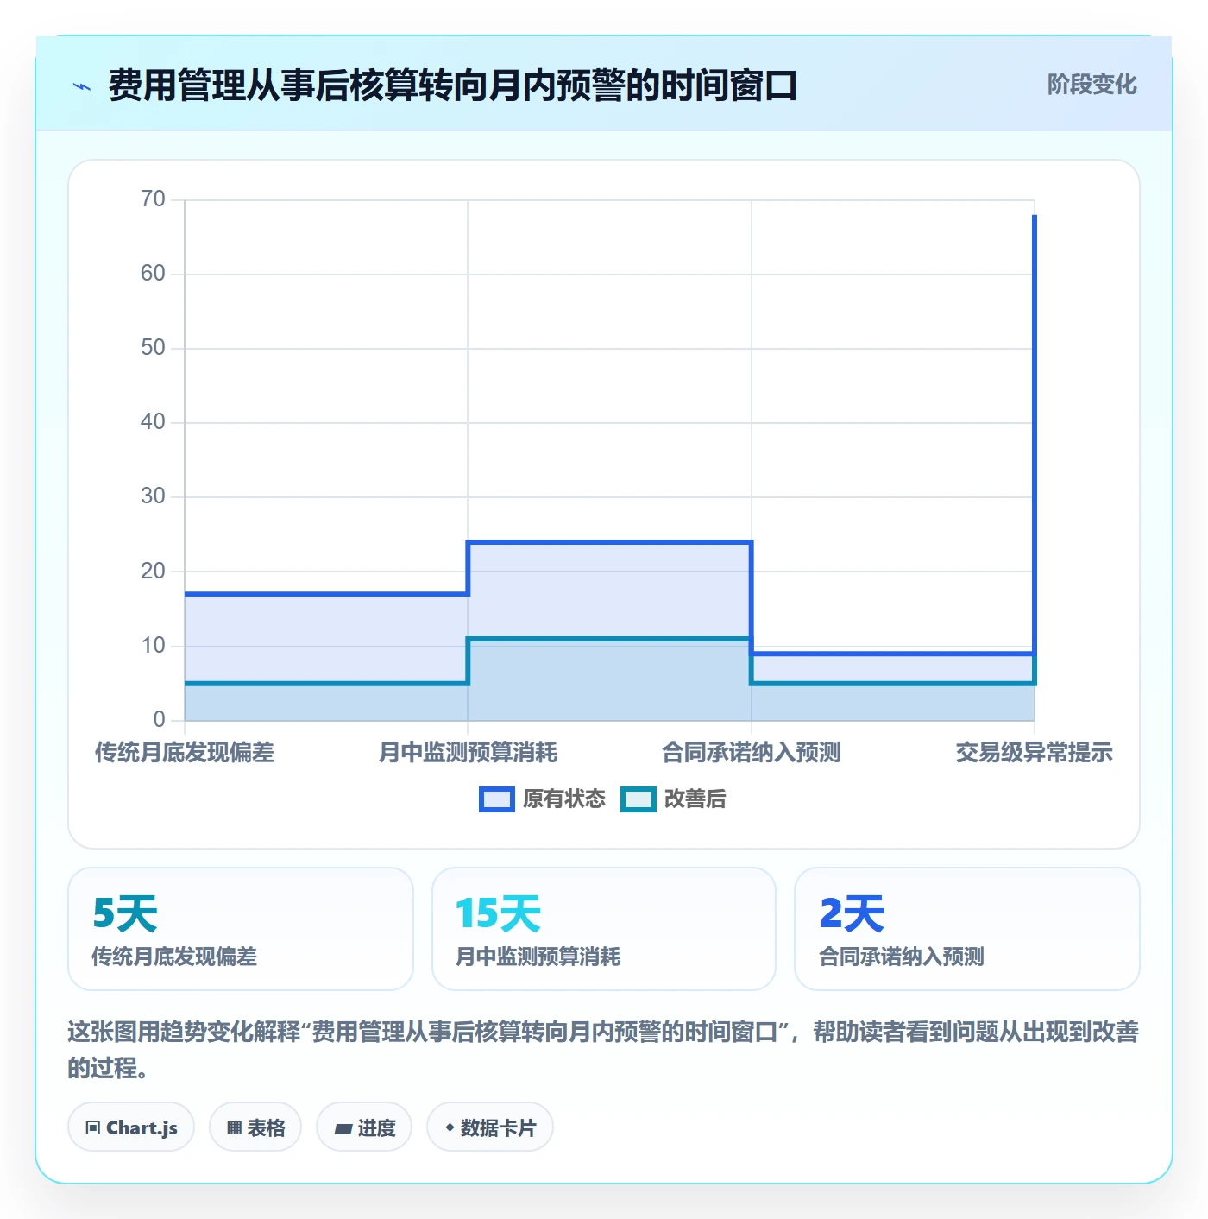Click the description paragraph starting 这张图用趋势变化解释
This screenshot has height=1219, width=1208.
(x=604, y=1050)
